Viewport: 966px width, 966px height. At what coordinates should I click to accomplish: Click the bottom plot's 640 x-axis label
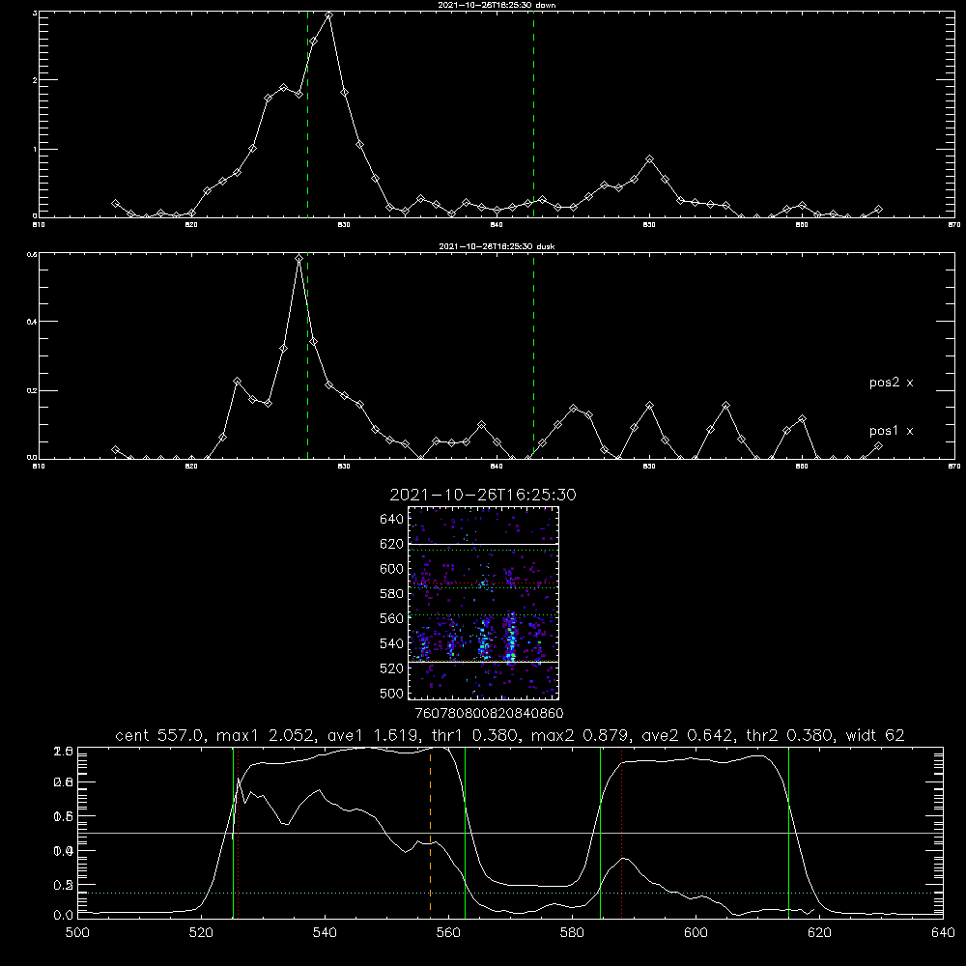tap(943, 932)
